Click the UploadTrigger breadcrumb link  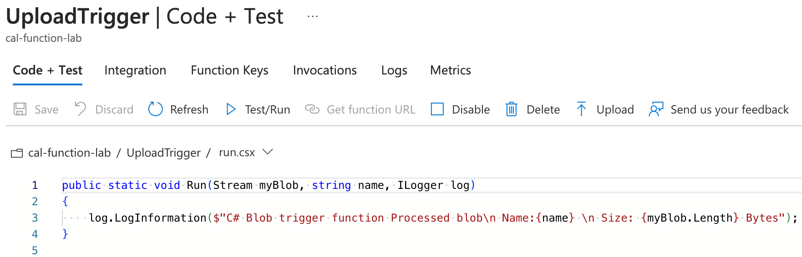tap(163, 153)
